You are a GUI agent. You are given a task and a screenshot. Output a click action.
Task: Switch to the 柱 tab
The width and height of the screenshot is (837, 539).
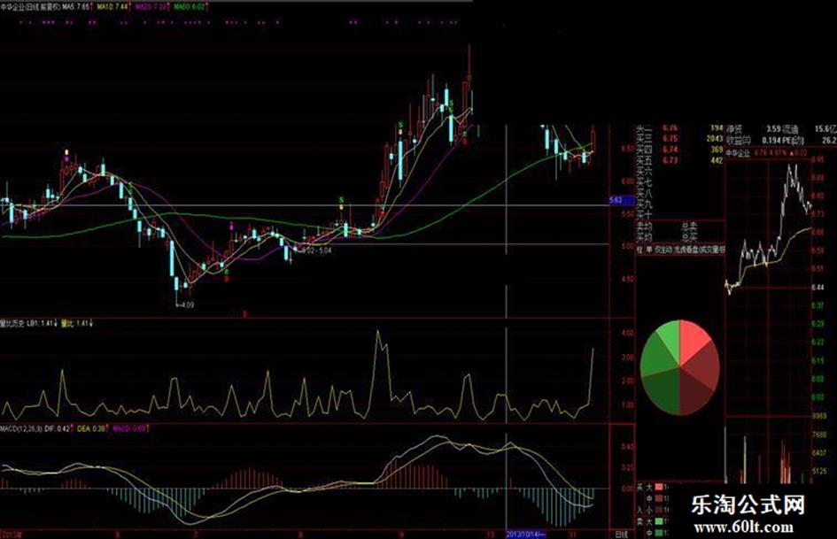pyautogui.click(x=640, y=250)
